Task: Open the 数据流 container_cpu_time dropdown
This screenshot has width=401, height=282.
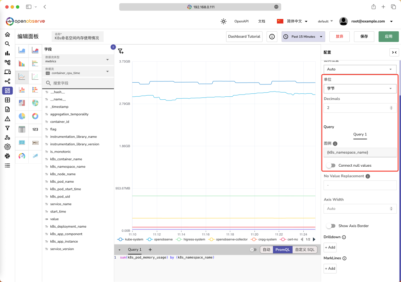Action: [x=78, y=71]
